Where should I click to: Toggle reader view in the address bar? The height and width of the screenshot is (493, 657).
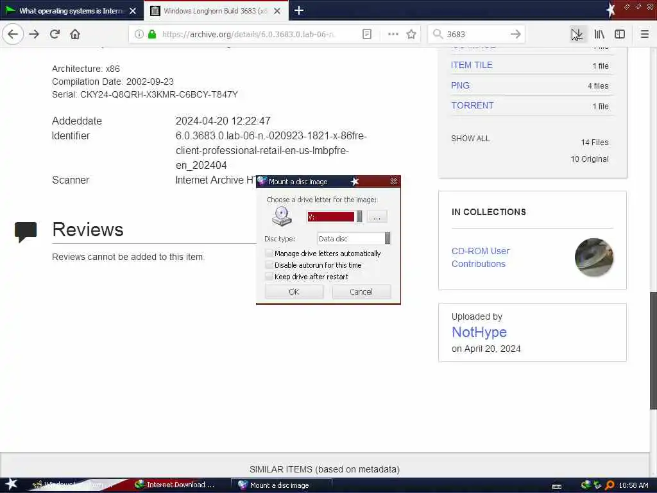click(366, 34)
